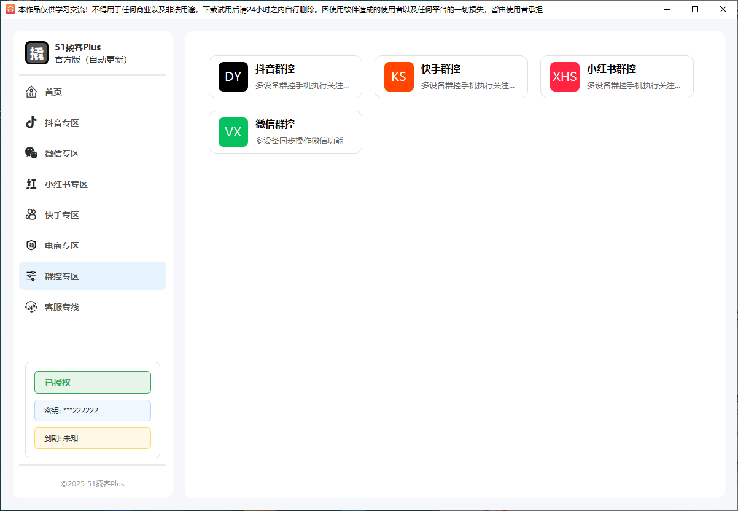Image resolution: width=738 pixels, height=511 pixels.
Task: Click the shield icon for 电商专区
Action: (31, 246)
